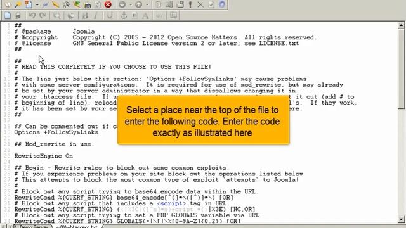Click line 27 'This attempts to block' comment
The image size is (406, 228).
click(x=157, y=180)
